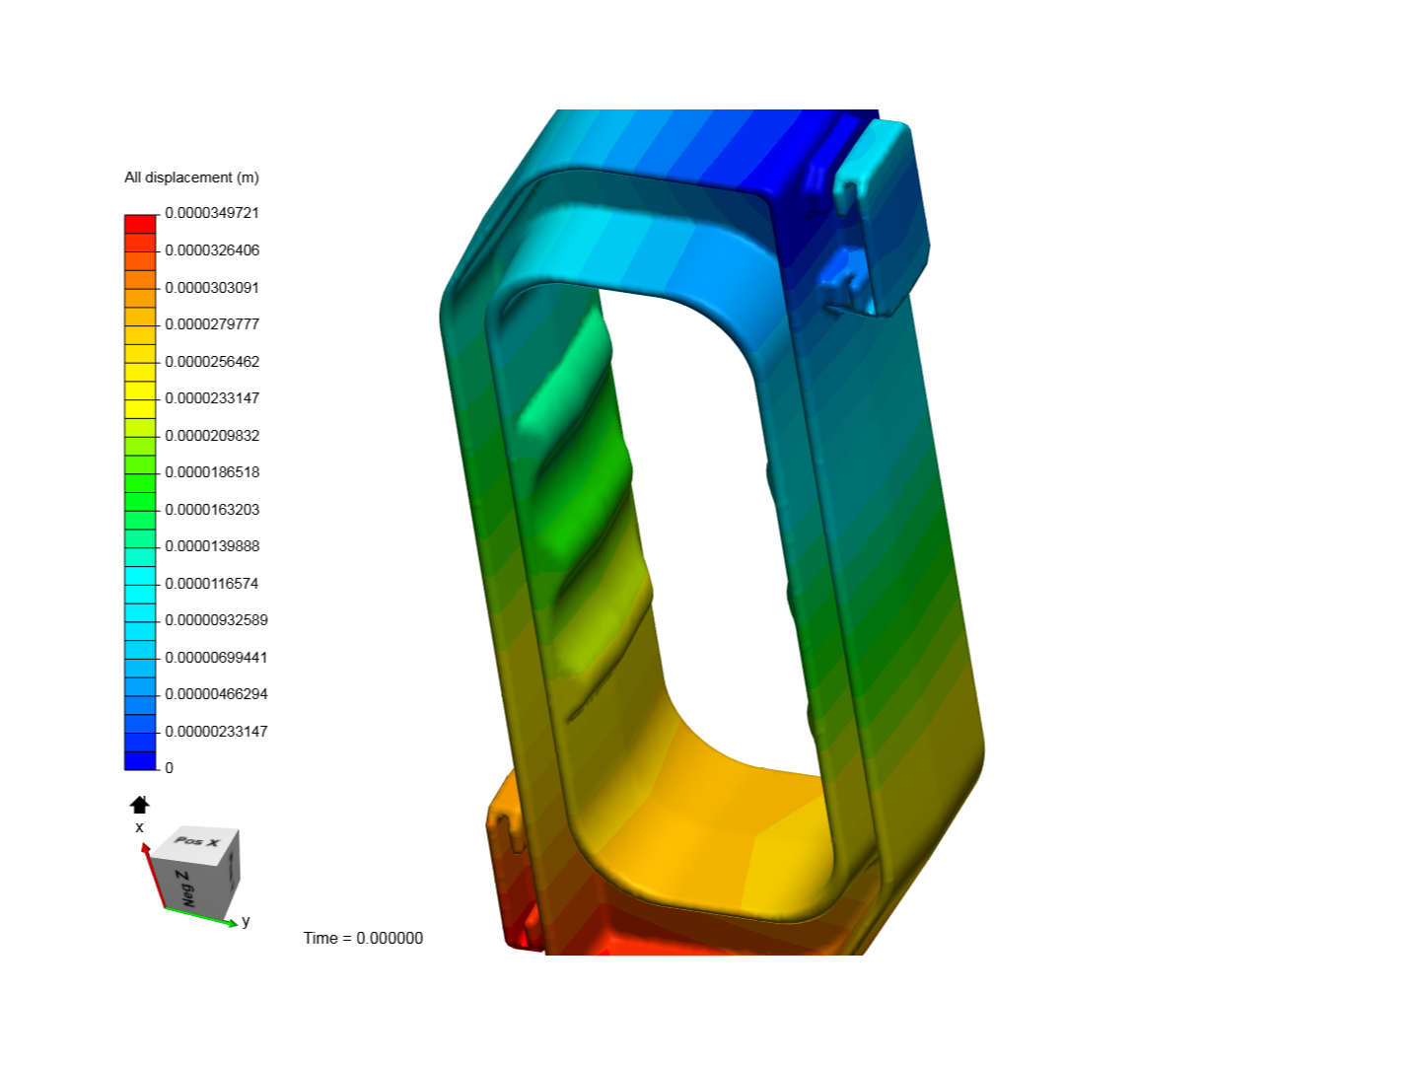
Task: Click legend value 0.00000233147
Action: click(x=216, y=732)
